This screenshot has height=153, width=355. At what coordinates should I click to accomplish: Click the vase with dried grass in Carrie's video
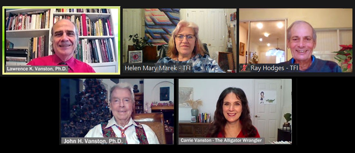tap(195, 108)
